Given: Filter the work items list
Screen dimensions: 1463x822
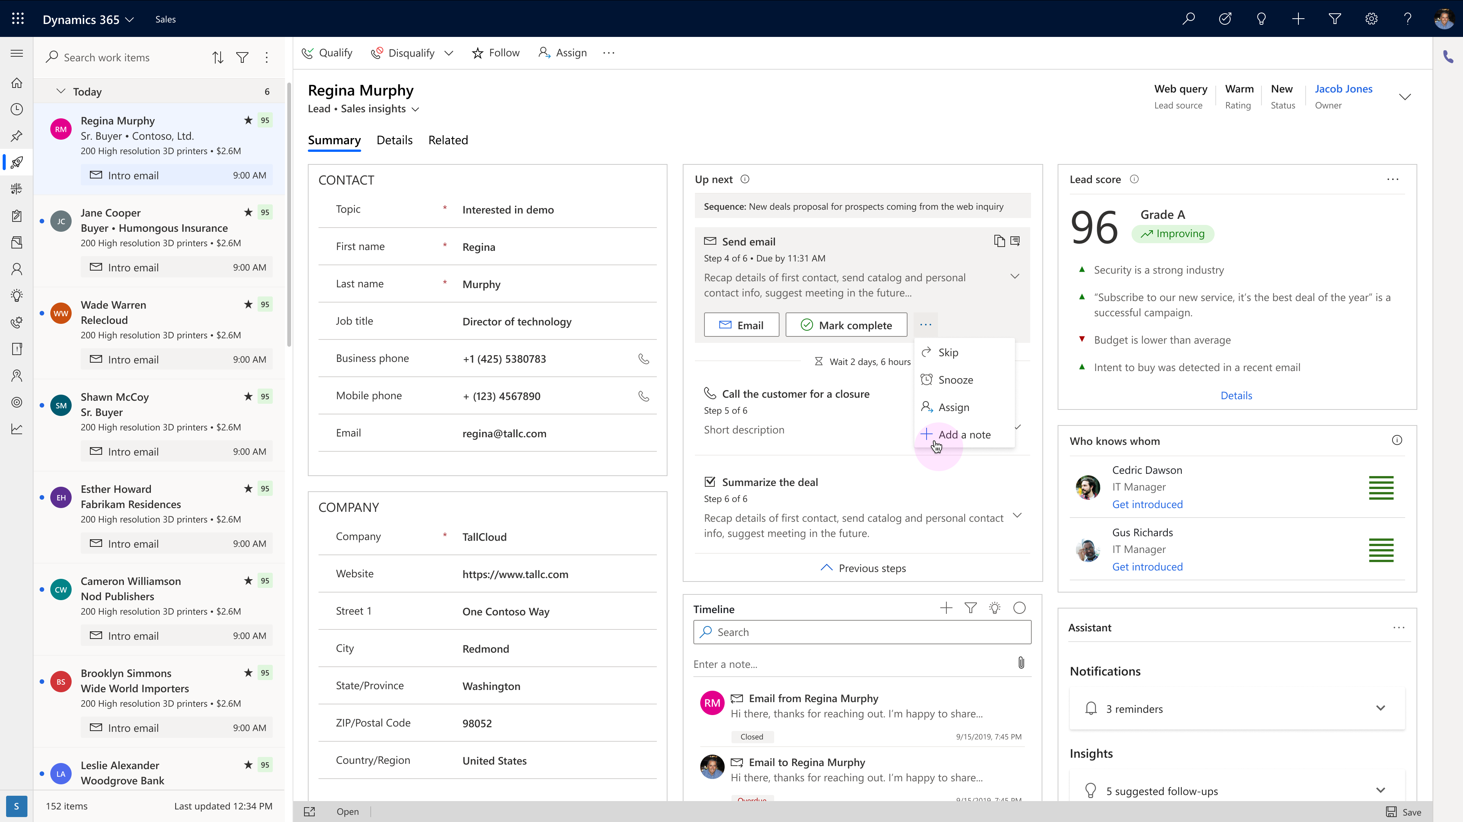Looking at the screenshot, I should [x=243, y=57].
